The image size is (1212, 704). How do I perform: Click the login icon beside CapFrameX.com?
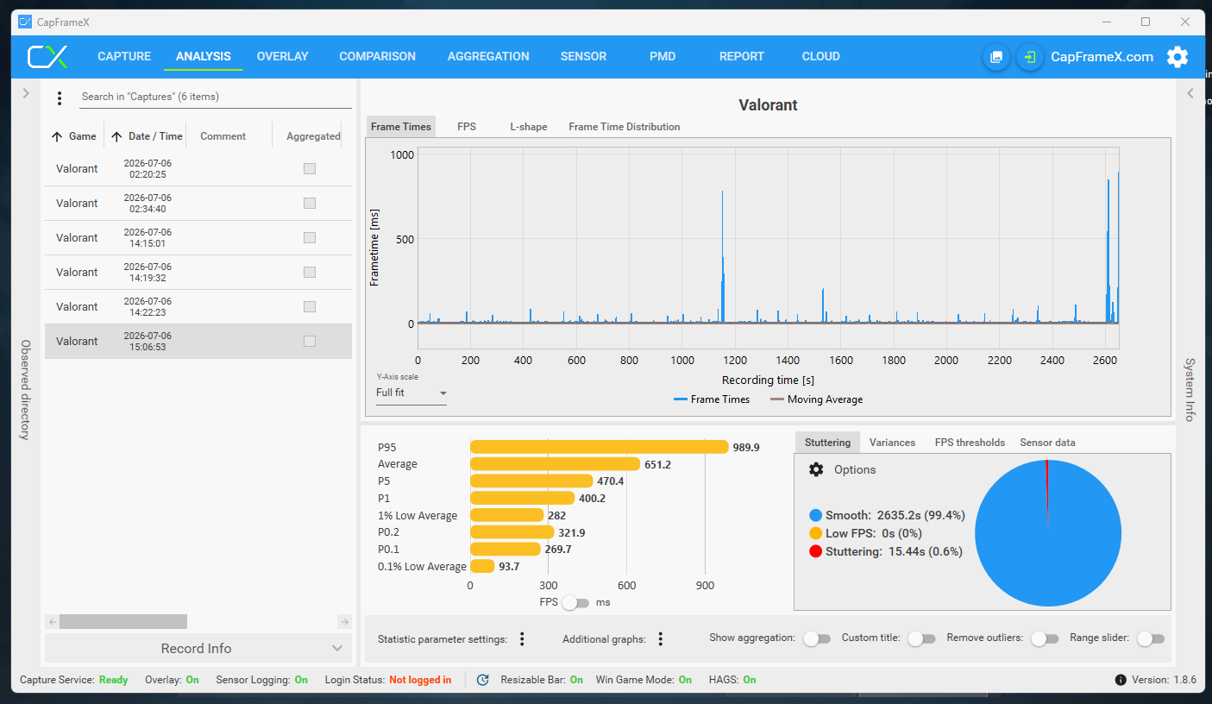click(1030, 57)
